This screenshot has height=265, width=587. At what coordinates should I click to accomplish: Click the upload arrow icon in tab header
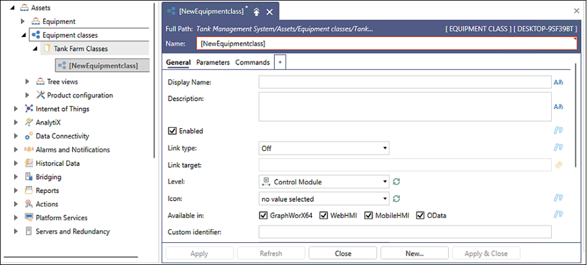point(256,12)
